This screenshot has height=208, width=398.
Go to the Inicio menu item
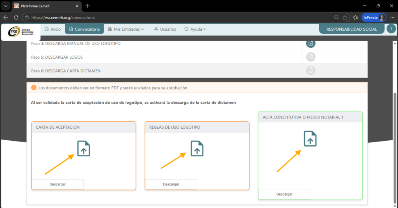click(52, 29)
